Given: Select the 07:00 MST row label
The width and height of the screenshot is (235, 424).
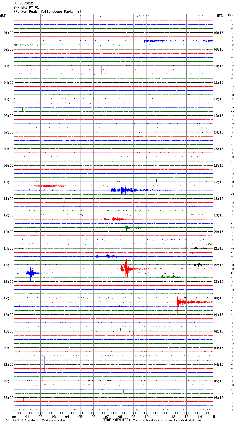Looking at the screenshot, I should click(9, 132).
